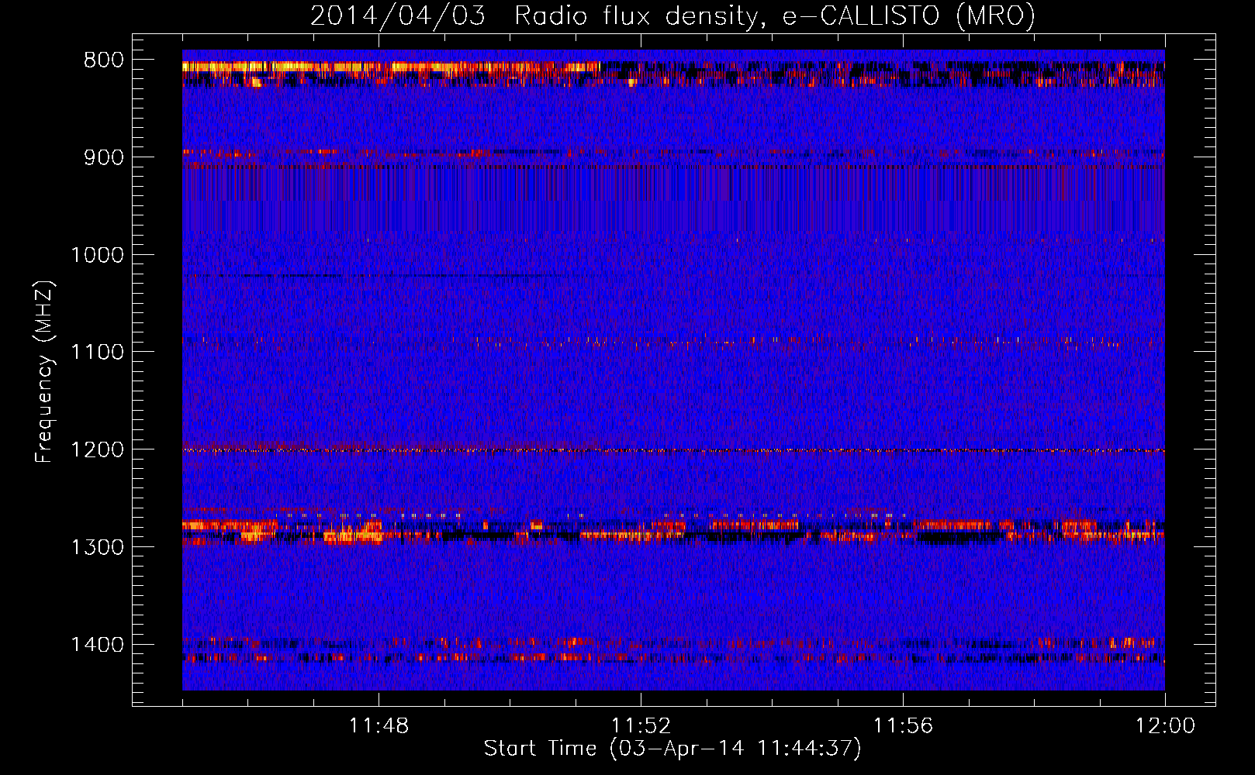Click the 12:00 time axis label
This screenshot has height=775, width=1255.
(1165, 726)
